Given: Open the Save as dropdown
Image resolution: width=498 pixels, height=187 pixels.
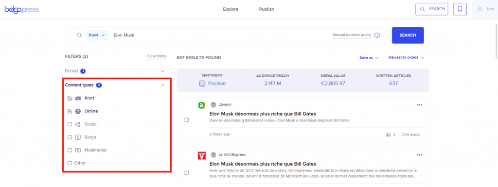Looking at the screenshot, I should 369,58.
